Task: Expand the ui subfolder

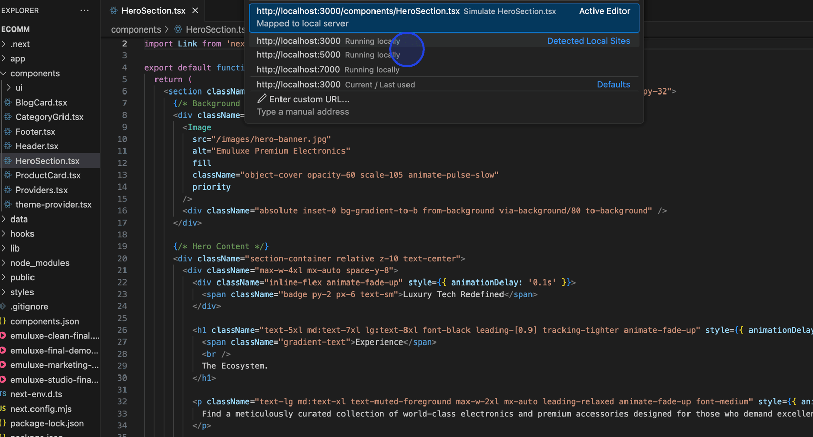Action: 9,88
